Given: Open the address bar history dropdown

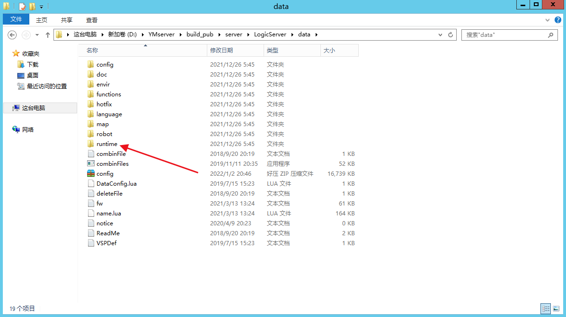Looking at the screenshot, I should (x=441, y=35).
